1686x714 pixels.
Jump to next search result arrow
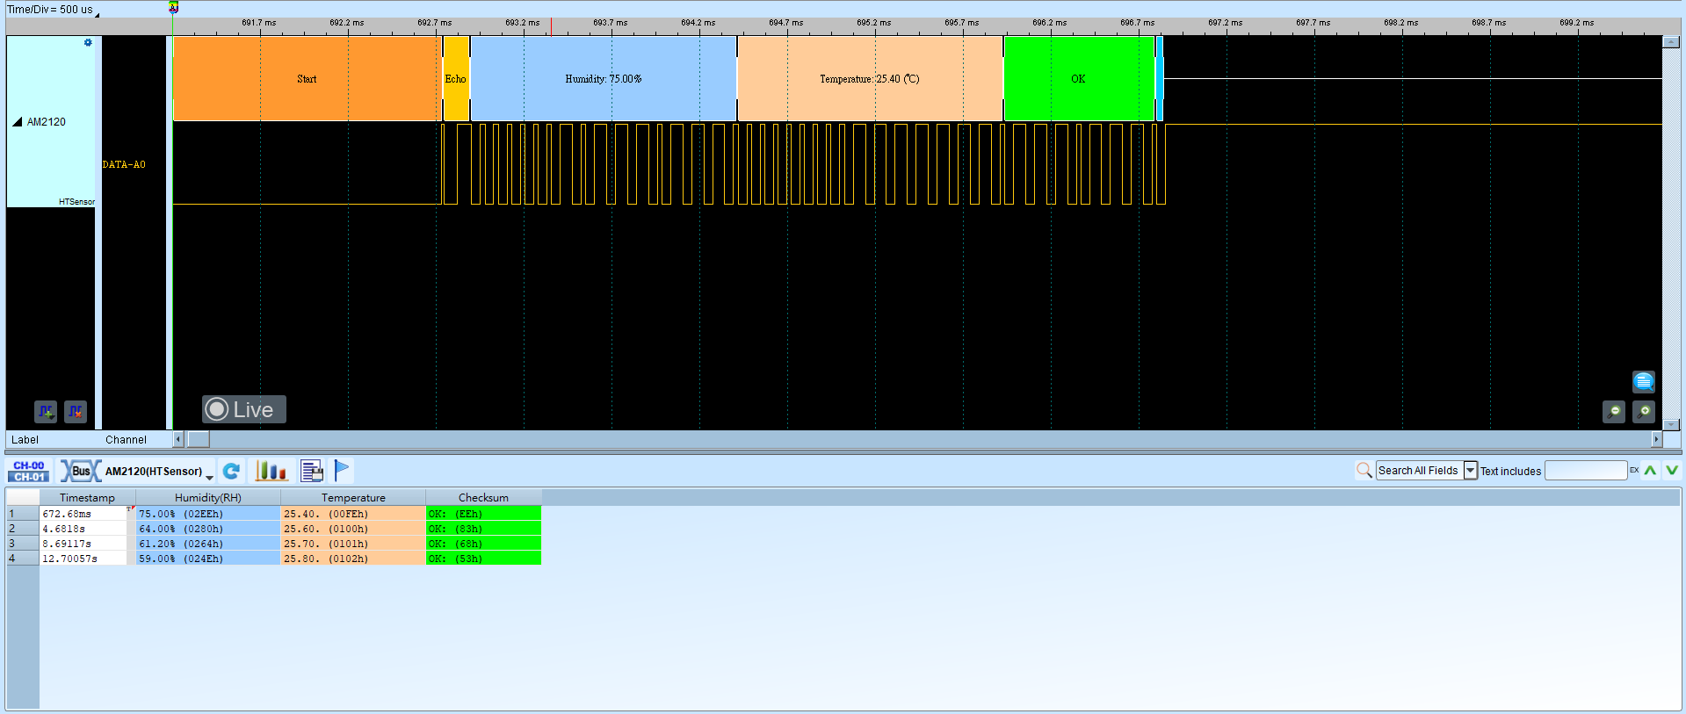coord(1672,471)
